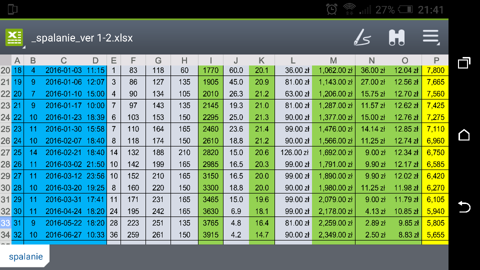Select column M header
The width and height of the screenshot is (480, 270).
[x=333, y=60]
